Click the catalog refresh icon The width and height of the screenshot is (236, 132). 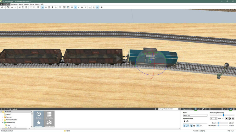[x=155, y=109]
